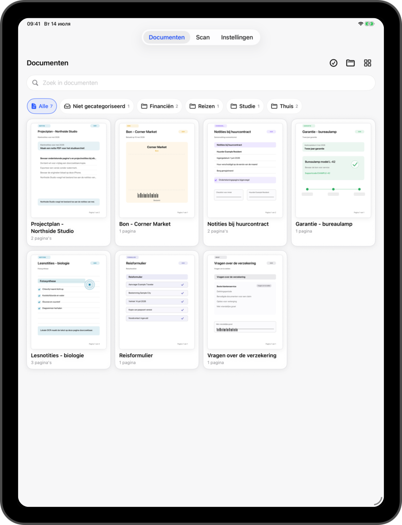402x525 pixels.
Task: Filter by the Studie folder
Action: pos(245,106)
